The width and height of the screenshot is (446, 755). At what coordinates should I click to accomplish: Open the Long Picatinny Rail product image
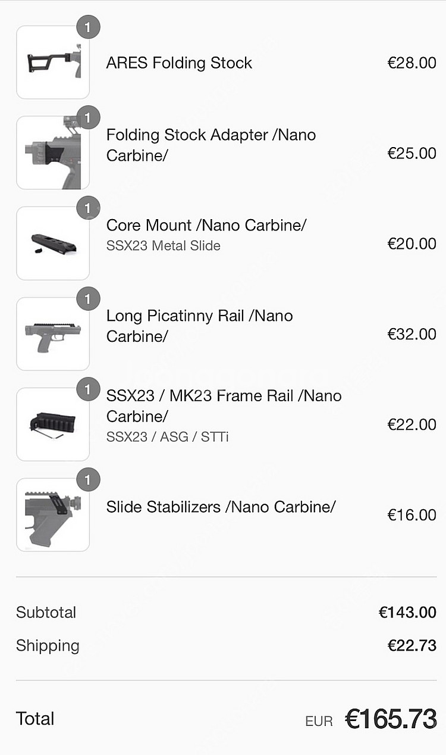point(53,334)
